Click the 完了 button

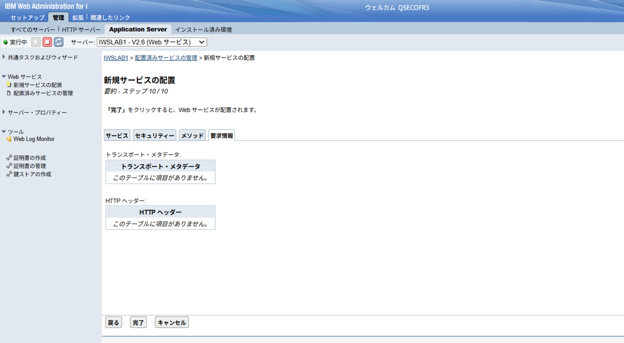(x=138, y=322)
